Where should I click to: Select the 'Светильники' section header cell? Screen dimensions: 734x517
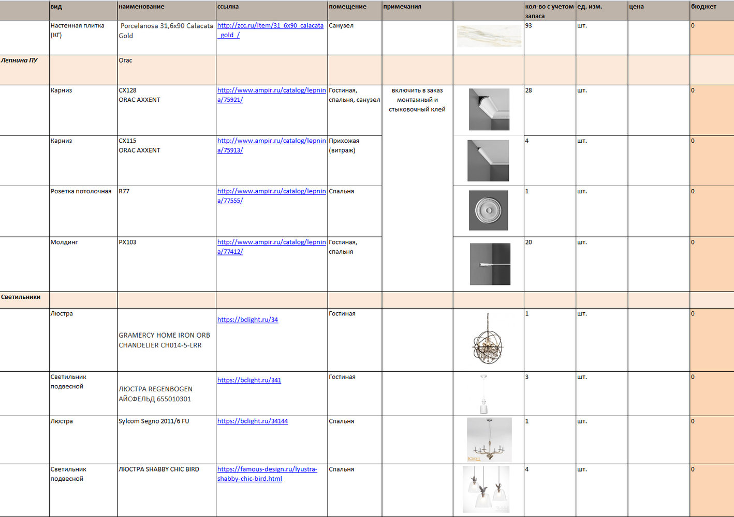pyautogui.click(x=24, y=300)
